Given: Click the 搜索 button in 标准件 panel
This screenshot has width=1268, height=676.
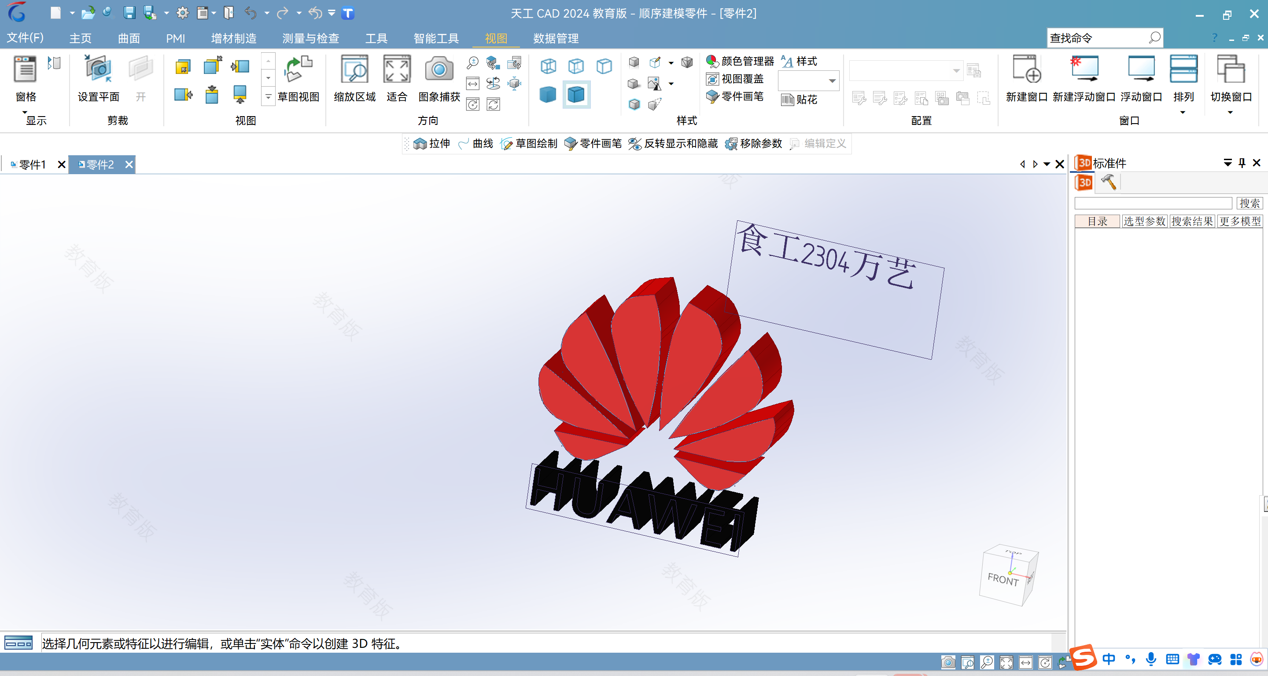Looking at the screenshot, I should [x=1250, y=203].
